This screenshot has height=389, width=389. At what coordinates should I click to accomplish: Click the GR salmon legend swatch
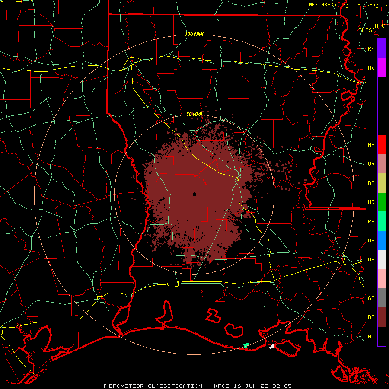point(382,164)
